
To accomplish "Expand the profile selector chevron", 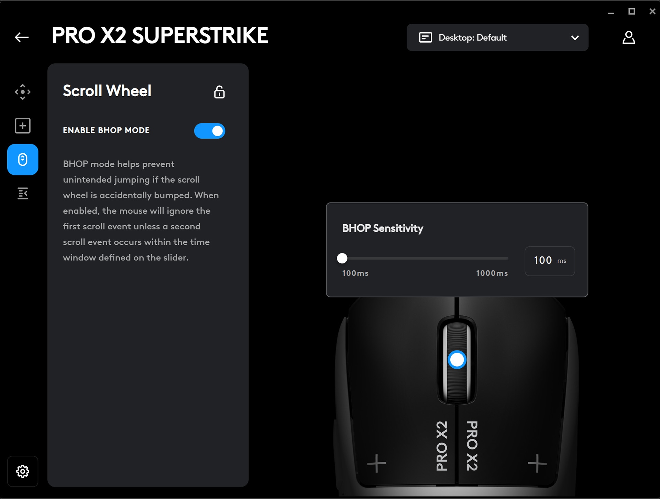I will (x=574, y=38).
